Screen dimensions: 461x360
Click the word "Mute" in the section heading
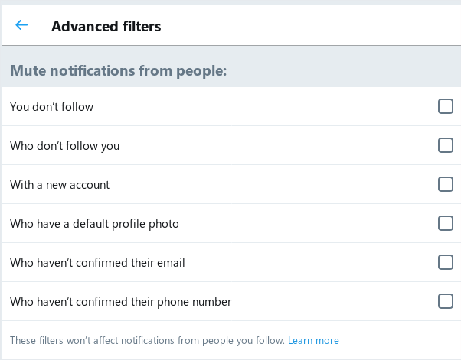pos(28,71)
